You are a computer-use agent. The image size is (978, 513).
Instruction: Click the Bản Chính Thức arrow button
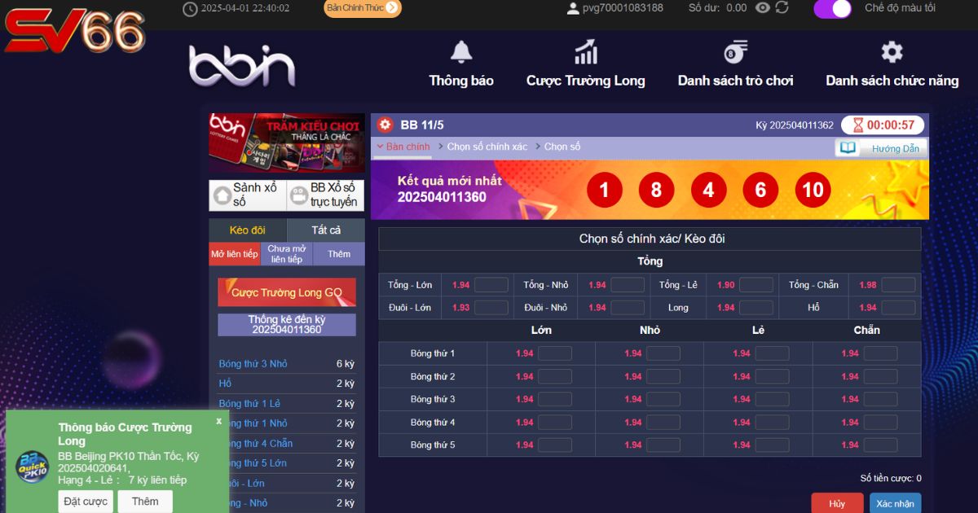(x=392, y=8)
